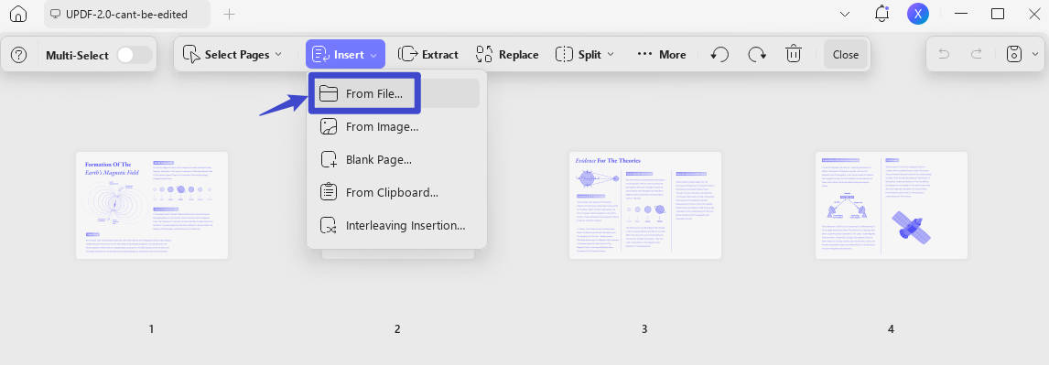The image size is (1049, 365).
Task: Minimize the UPDF window
Action: (962, 14)
